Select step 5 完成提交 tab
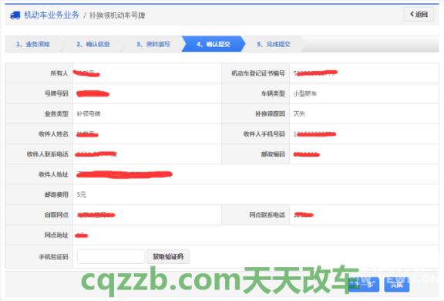444x301 pixels. 274,44
